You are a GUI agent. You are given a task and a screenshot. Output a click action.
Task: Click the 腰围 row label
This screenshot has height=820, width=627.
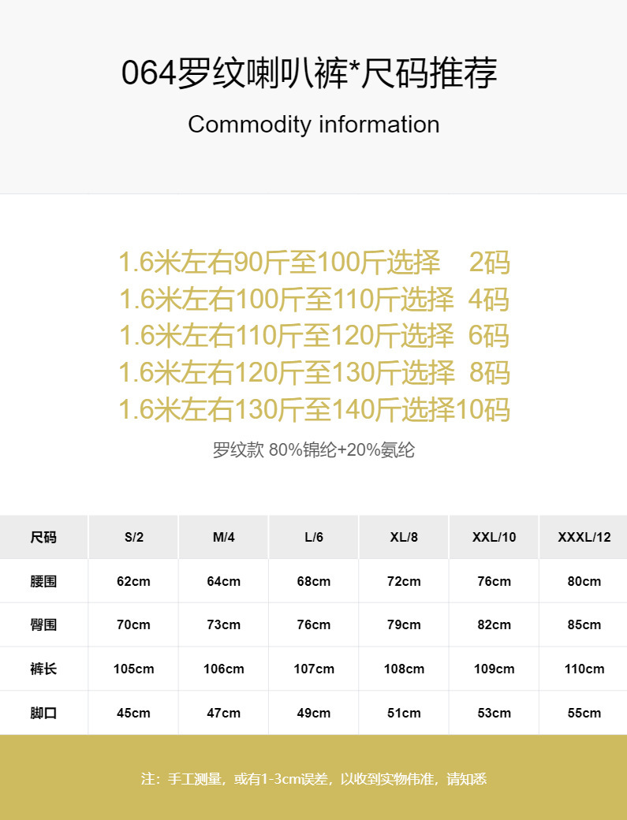pos(43,581)
